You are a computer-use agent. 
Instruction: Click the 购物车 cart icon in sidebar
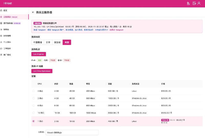[1, 29]
